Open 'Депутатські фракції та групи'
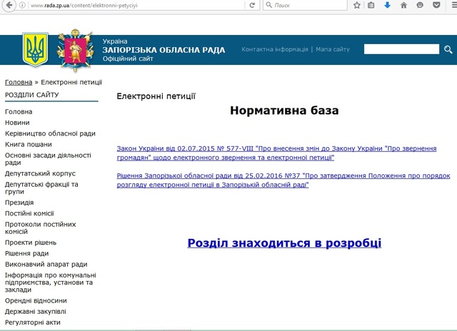The width and height of the screenshot is (457, 331). tap(41, 188)
